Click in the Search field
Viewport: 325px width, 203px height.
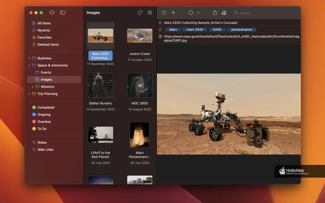[265, 13]
